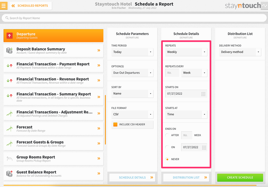Select the Never radio button
Viewport: 268px width, 187px height.
pos(167,159)
